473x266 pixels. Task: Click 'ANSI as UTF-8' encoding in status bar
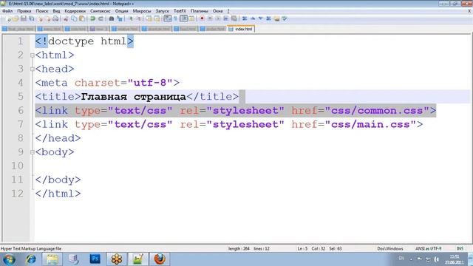click(428, 249)
